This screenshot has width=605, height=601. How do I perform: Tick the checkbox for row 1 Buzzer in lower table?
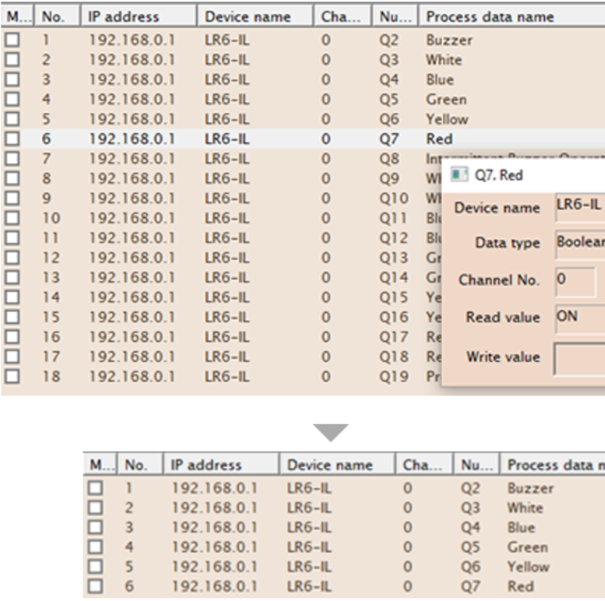pyautogui.click(x=96, y=488)
